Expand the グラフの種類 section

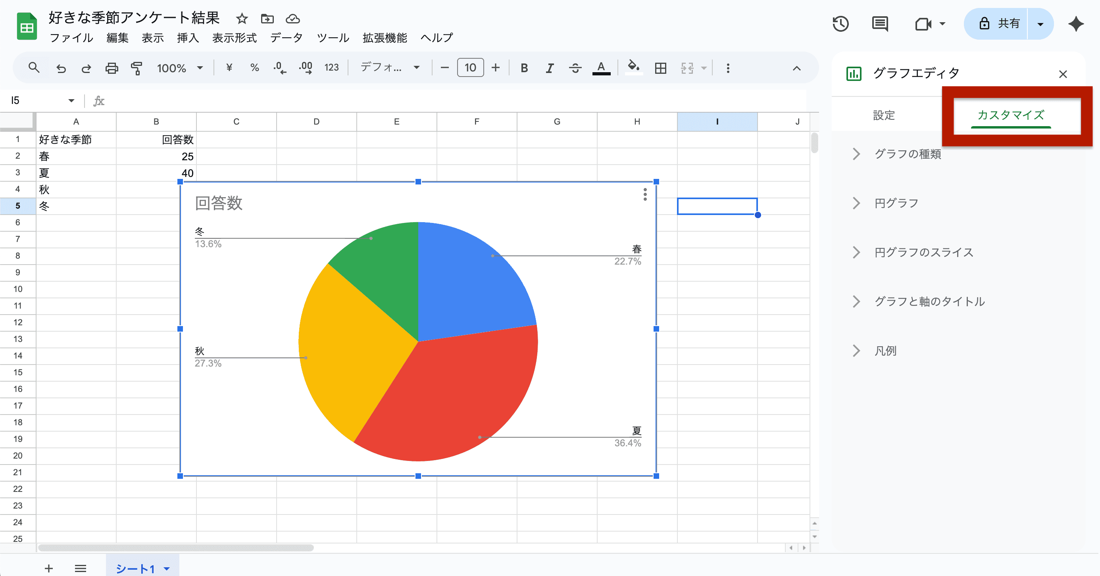[908, 154]
